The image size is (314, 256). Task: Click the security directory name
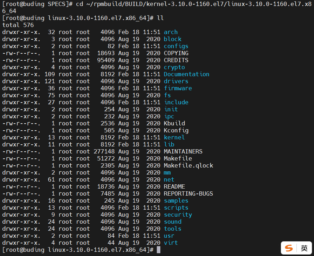178,215
